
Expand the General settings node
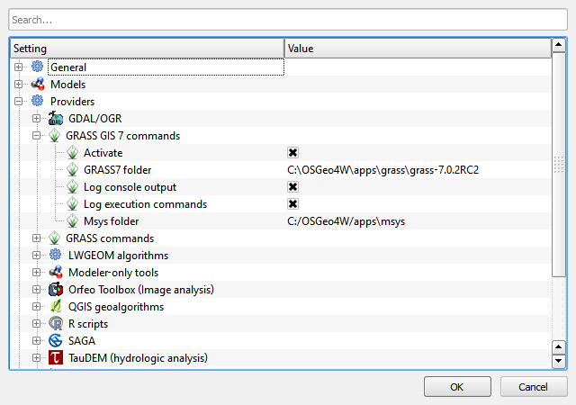coord(19,67)
